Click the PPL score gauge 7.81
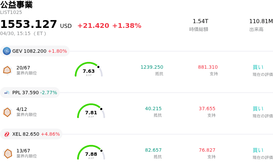This screenshot has height=166, width=273. 91,111
